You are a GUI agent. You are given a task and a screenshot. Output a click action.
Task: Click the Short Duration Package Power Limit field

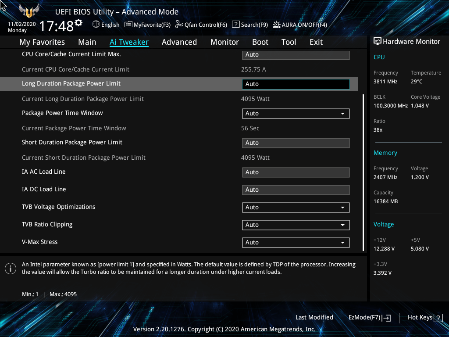click(296, 143)
